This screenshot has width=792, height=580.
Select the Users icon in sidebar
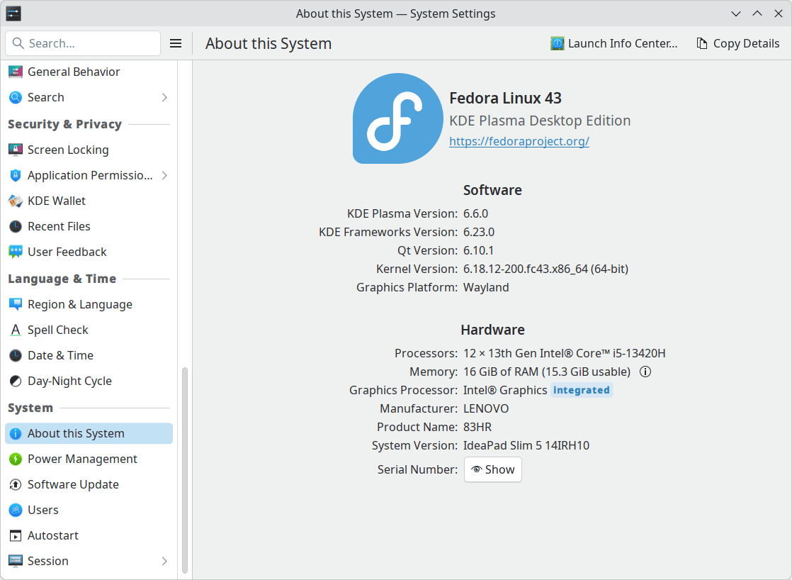pyautogui.click(x=16, y=510)
